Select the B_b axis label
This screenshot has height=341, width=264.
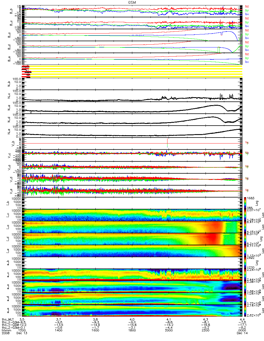11,11
